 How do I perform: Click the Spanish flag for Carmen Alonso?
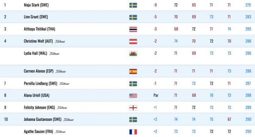point(133,71)
